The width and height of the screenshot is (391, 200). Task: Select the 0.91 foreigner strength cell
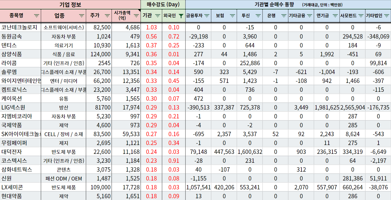174,160
